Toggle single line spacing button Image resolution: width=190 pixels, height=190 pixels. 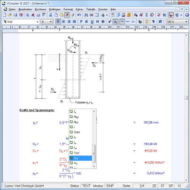(x=122, y=22)
